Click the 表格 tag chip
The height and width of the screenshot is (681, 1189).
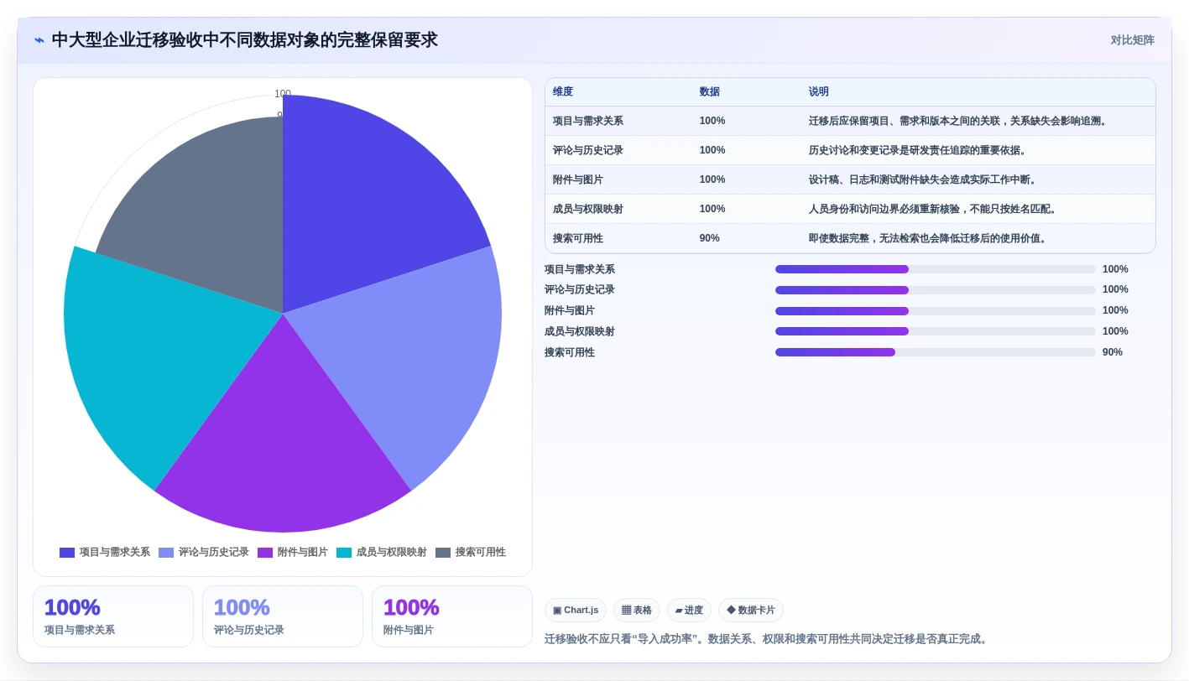pos(637,611)
